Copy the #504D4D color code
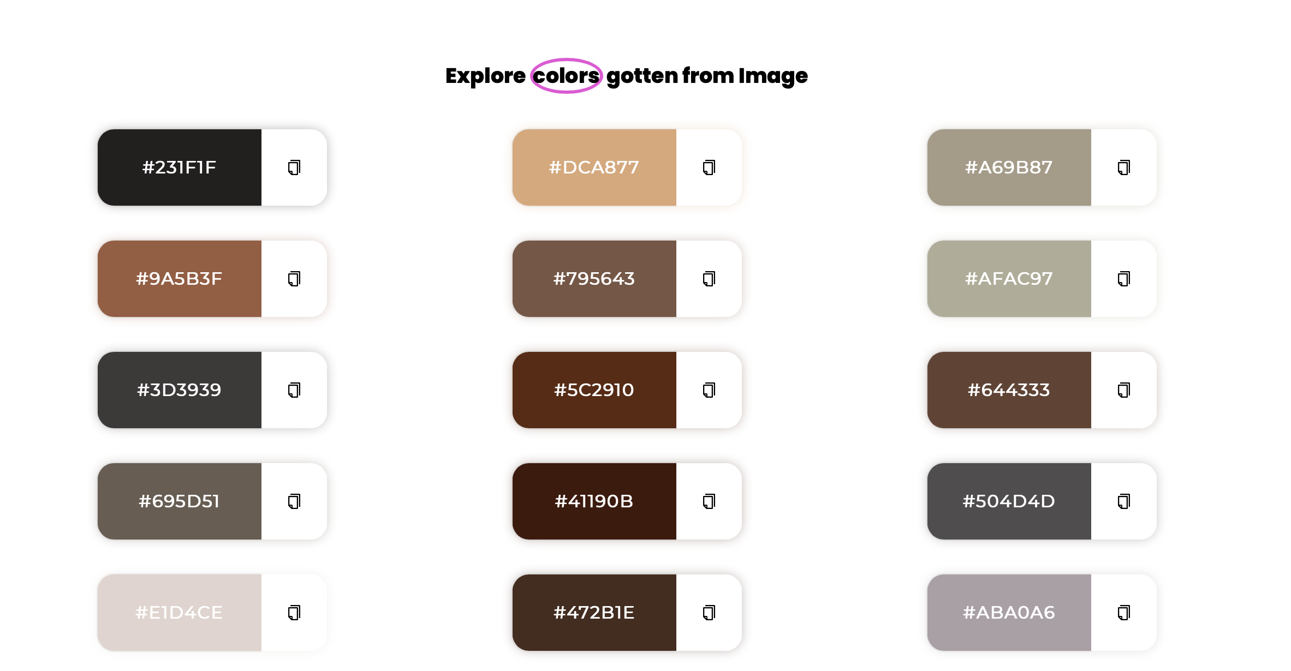 [1123, 501]
